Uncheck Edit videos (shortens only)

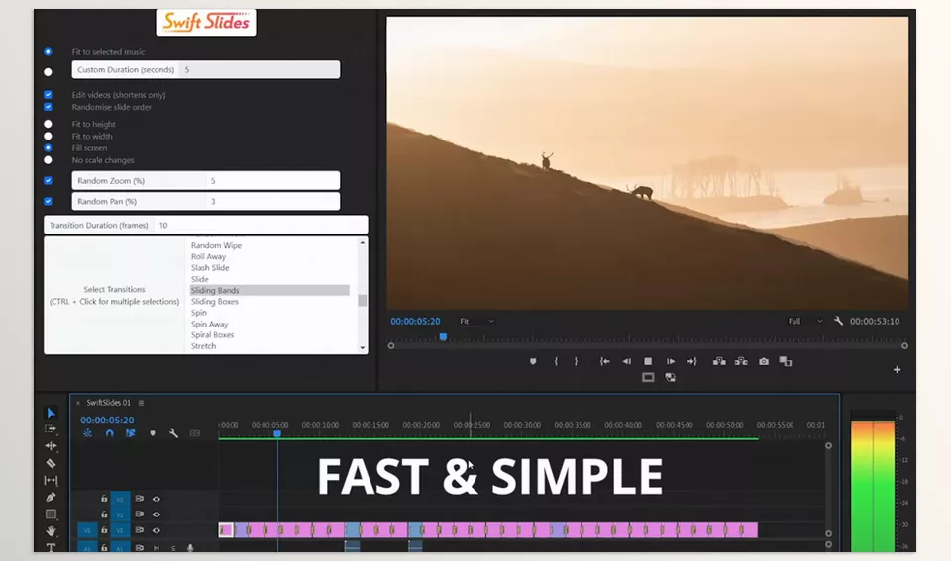[48, 95]
